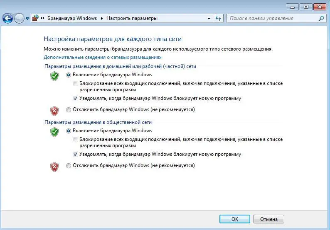
Task: Click the Control Panel icon in address bar
Action: 35,18
